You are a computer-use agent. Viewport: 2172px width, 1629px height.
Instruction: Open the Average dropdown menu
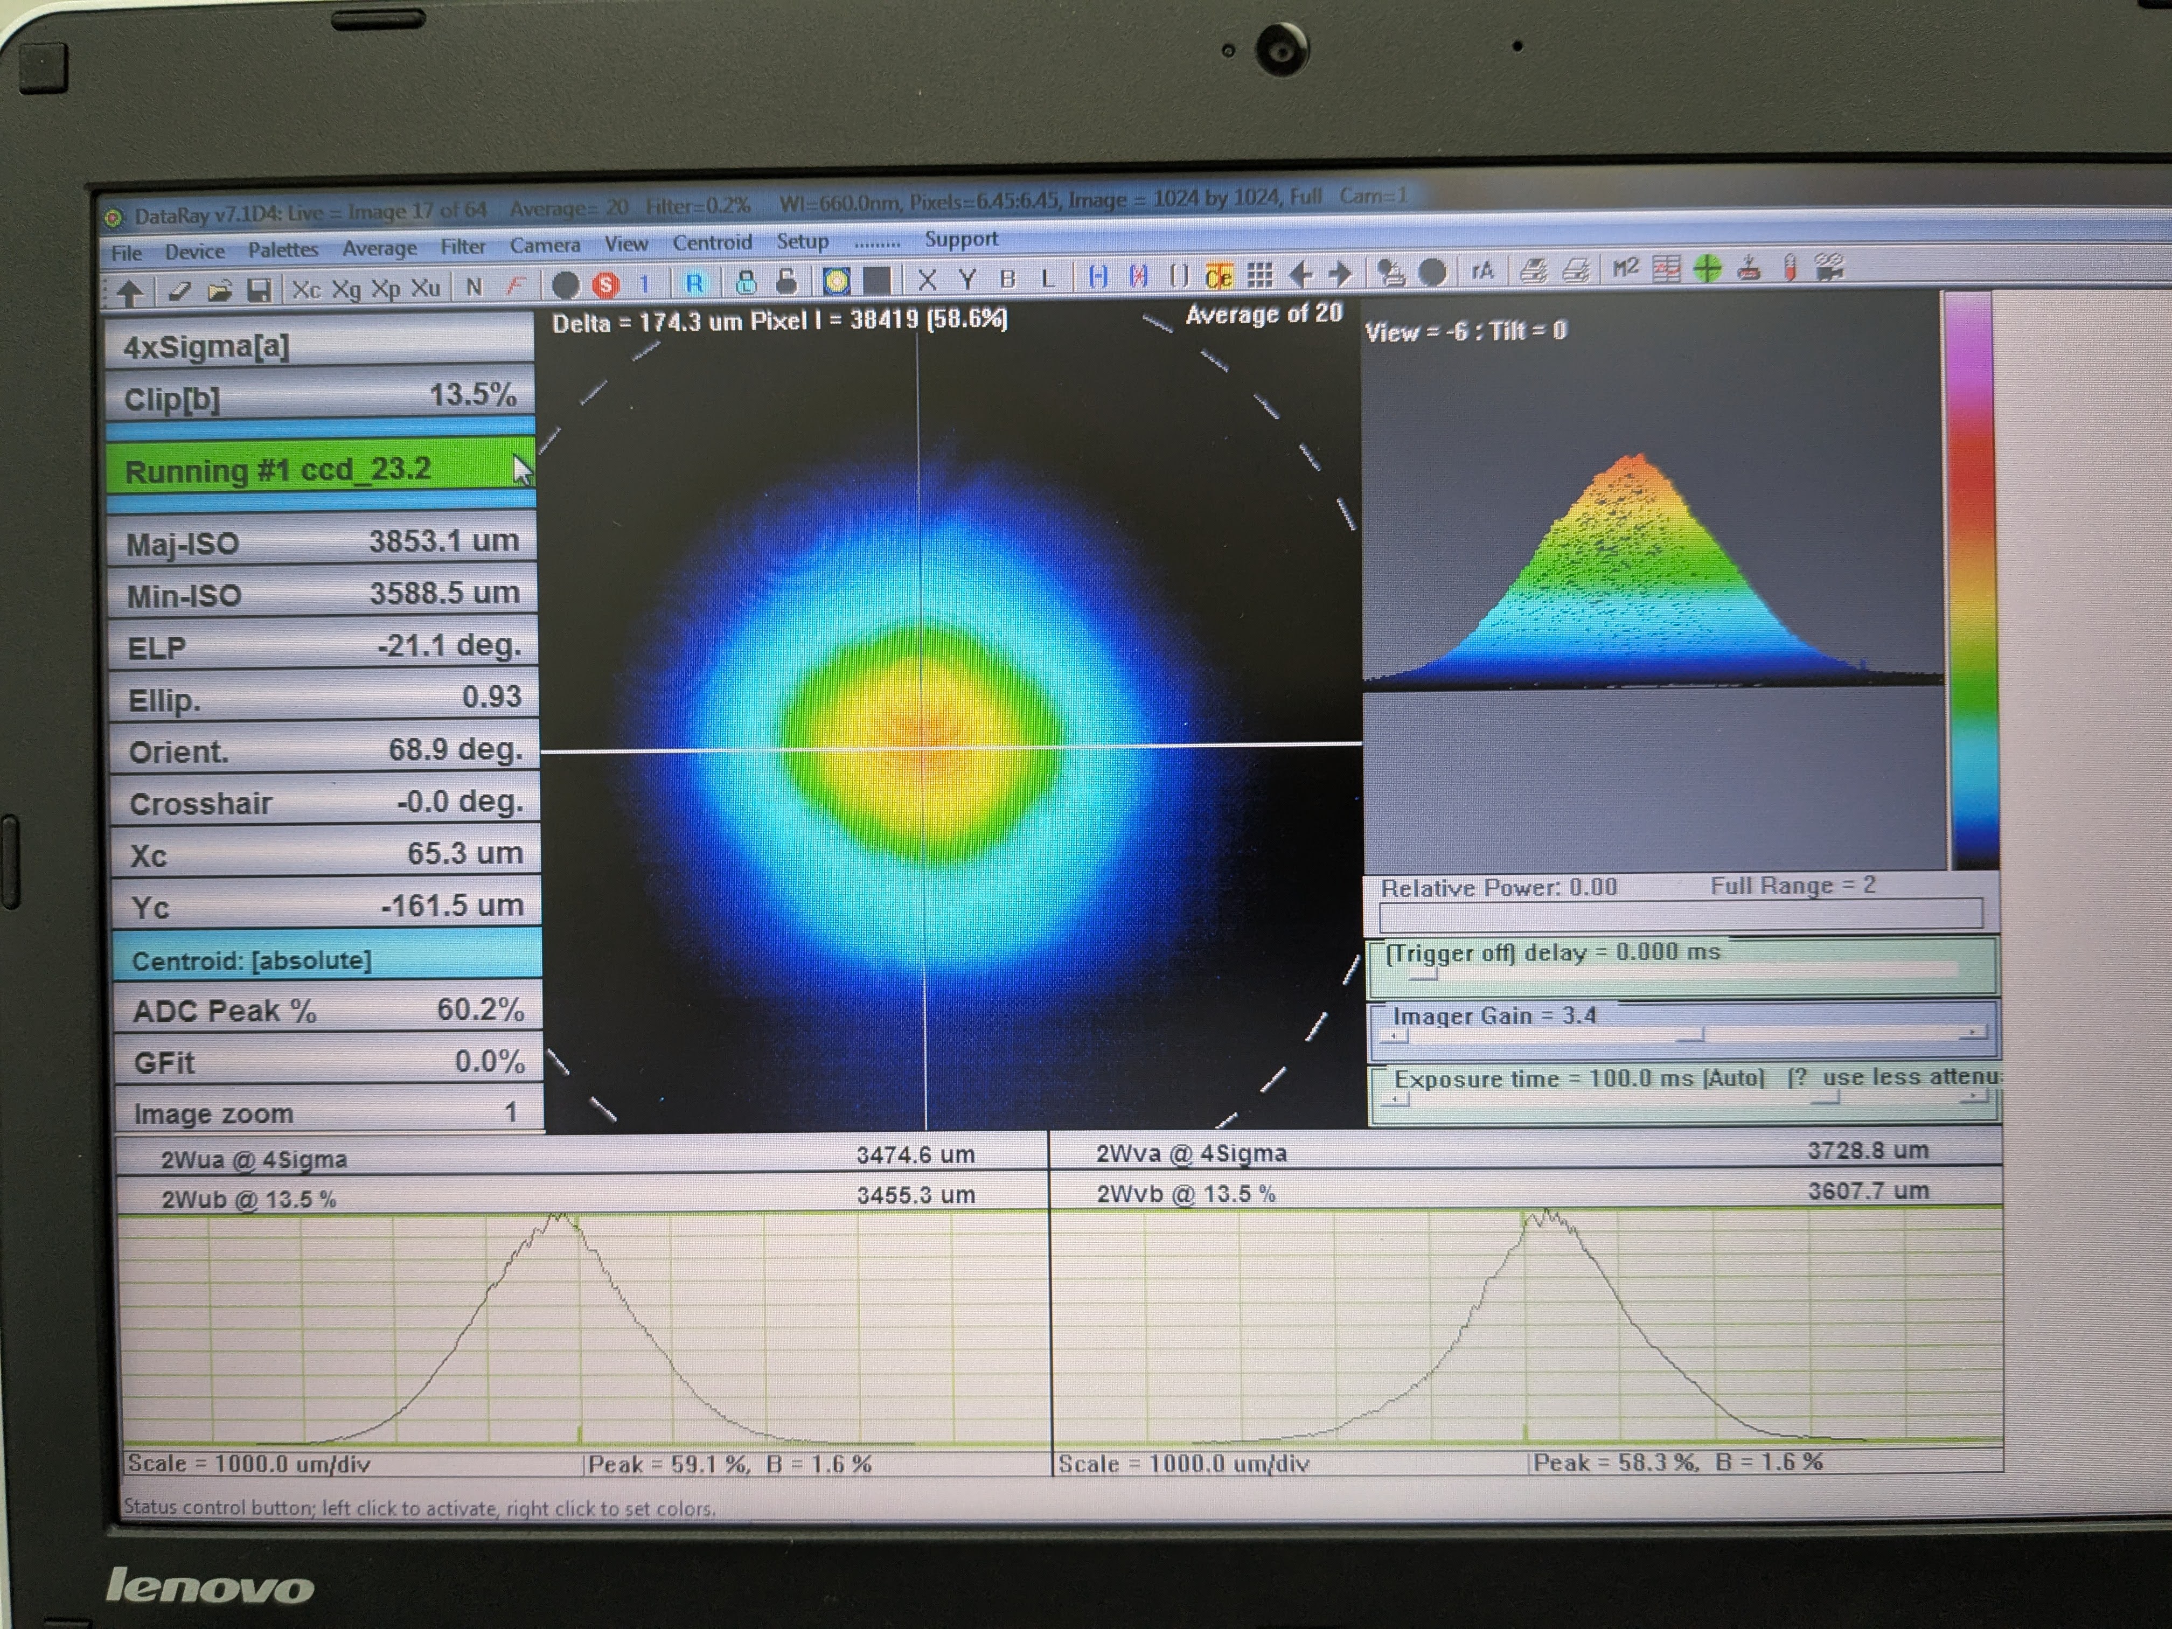pyautogui.click(x=379, y=247)
